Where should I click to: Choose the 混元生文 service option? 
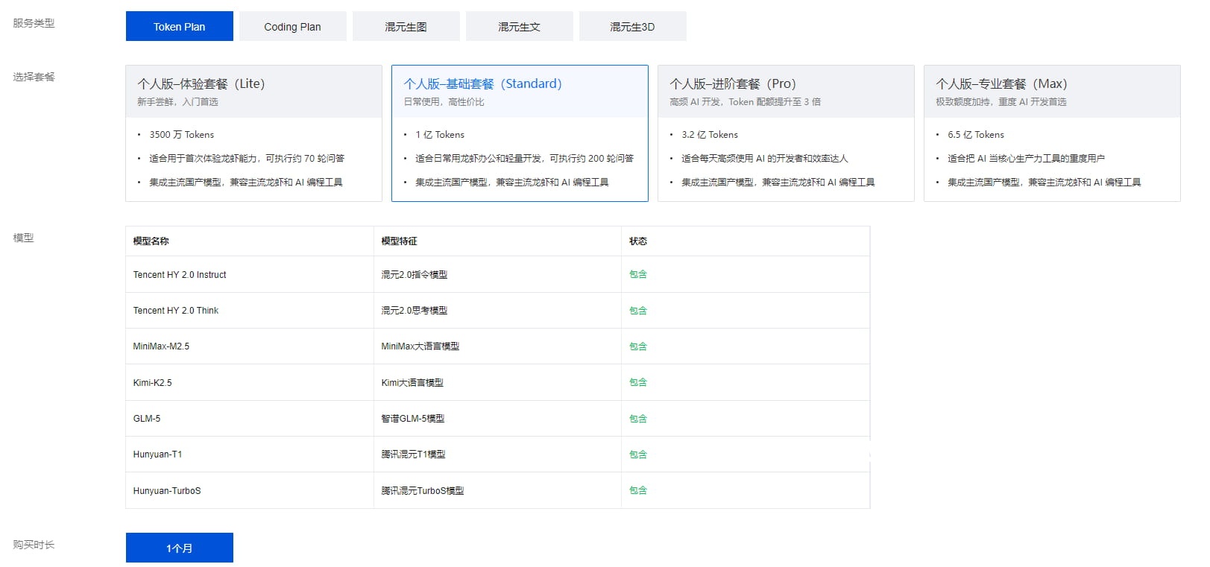519,27
